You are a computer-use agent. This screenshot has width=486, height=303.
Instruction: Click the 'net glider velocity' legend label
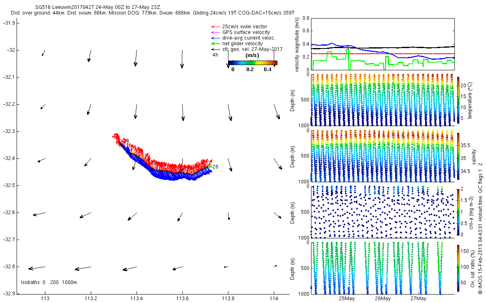click(243, 44)
